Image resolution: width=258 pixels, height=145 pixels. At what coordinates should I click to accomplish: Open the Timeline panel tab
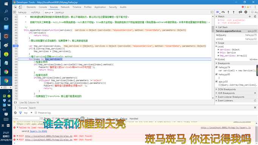pyautogui.click(x=77, y=7)
